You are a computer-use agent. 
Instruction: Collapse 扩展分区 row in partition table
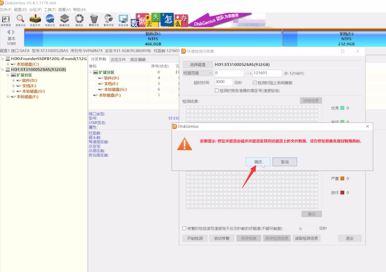[x=91, y=72]
